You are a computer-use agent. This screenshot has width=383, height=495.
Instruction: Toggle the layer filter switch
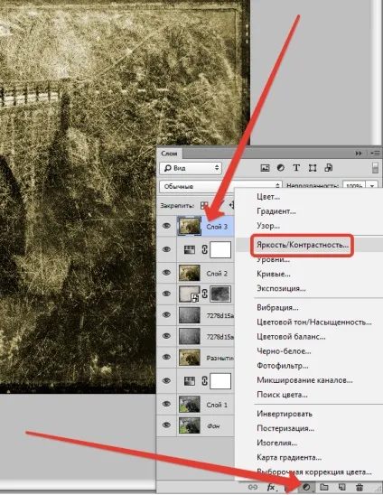[x=375, y=168]
